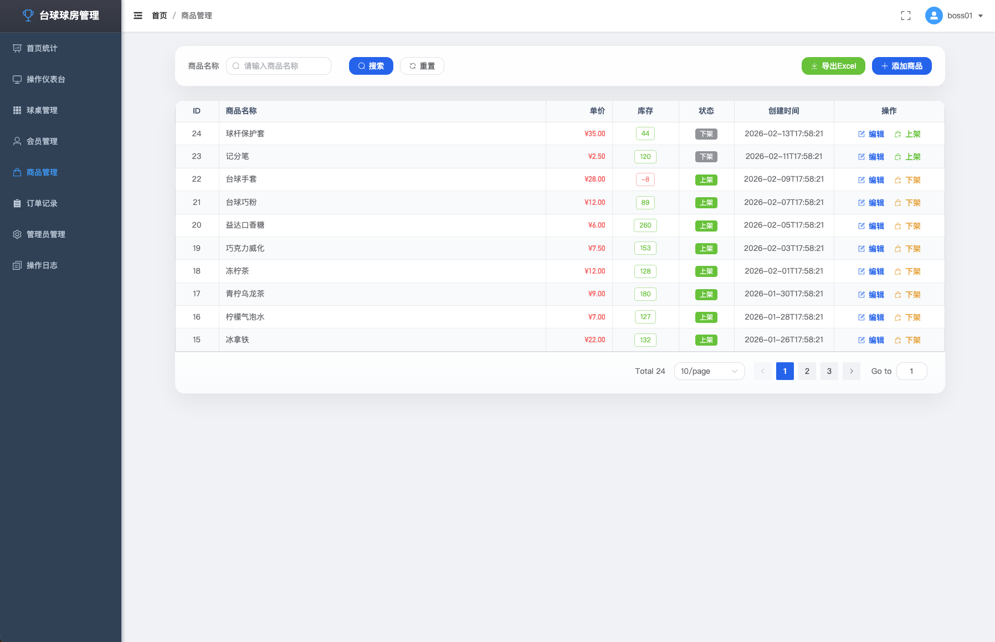Click the next page arrow
This screenshot has width=995, height=642.
(x=852, y=371)
